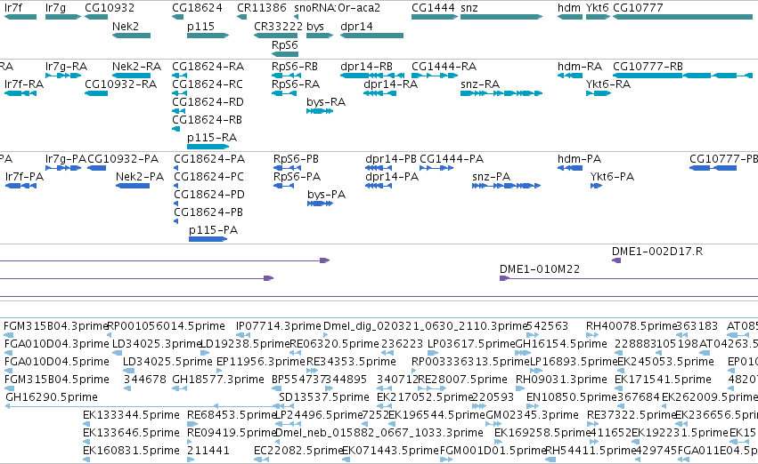Click the Ykt6-PA protein label
The image size is (758, 464).
click(612, 177)
